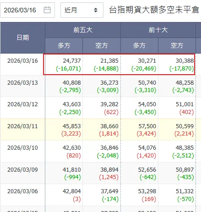This screenshot has height=212, width=201.
Task: Click the 24,737 value cell
Action: 64,64
